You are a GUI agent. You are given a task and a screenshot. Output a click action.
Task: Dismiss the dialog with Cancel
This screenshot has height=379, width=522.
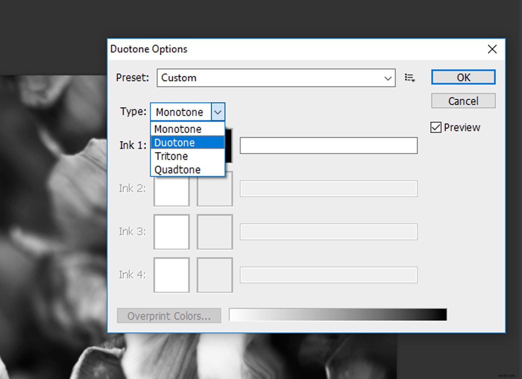[463, 101]
